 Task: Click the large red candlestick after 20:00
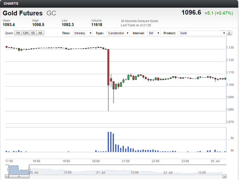click(108, 67)
